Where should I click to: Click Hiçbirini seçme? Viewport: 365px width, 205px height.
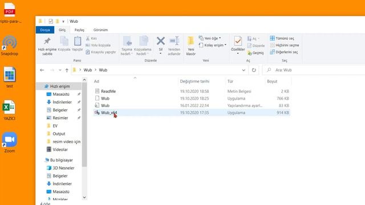tap(285, 46)
